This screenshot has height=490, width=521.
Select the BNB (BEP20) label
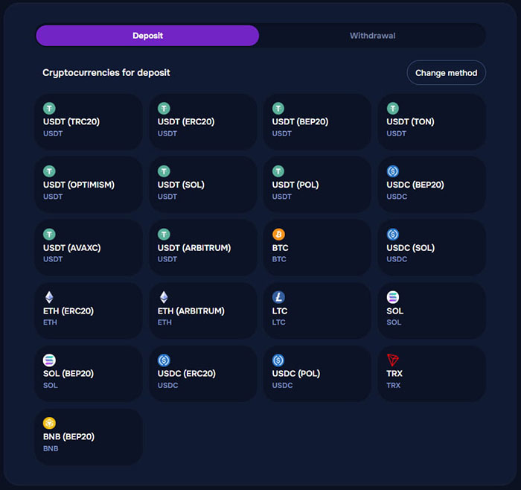[68, 437]
